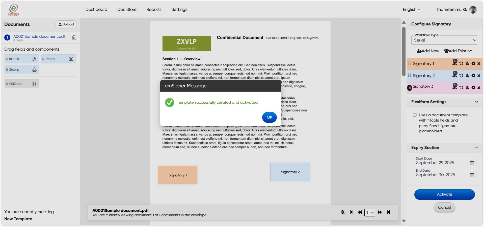Screen dimensions: 484x227
Task: Go to the last page icon
Action: 389,212
